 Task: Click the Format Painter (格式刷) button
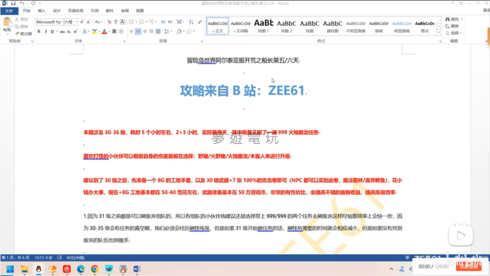click(23, 34)
